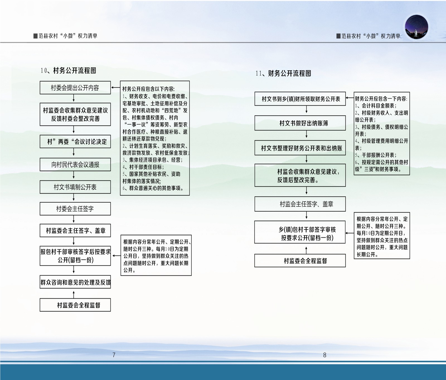Screen dimensions: 446x380
Task: Click the '村监会主任签字、盖章' box
Action: tap(300, 204)
